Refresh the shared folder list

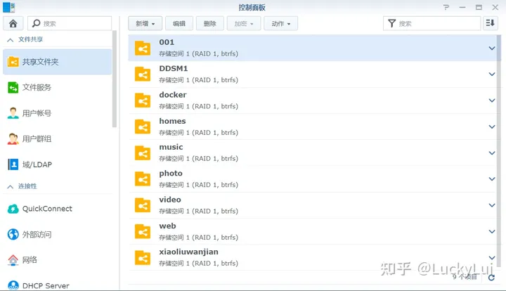(492, 278)
